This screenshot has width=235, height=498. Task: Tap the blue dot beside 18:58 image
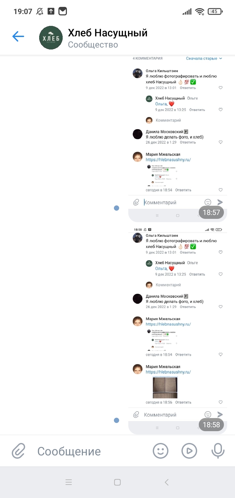click(x=117, y=420)
